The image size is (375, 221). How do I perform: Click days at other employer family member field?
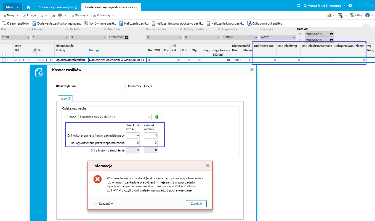tap(151, 135)
